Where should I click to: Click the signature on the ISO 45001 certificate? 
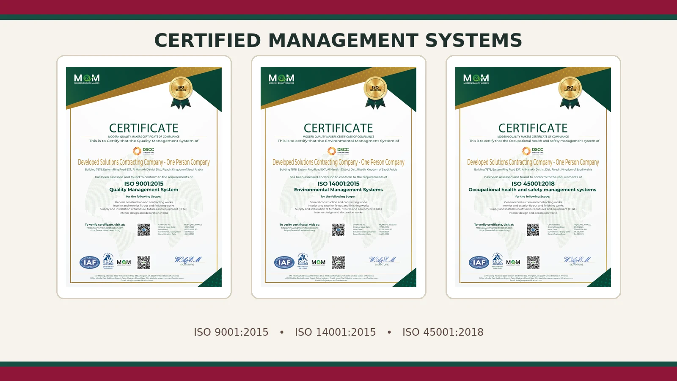pos(577,260)
